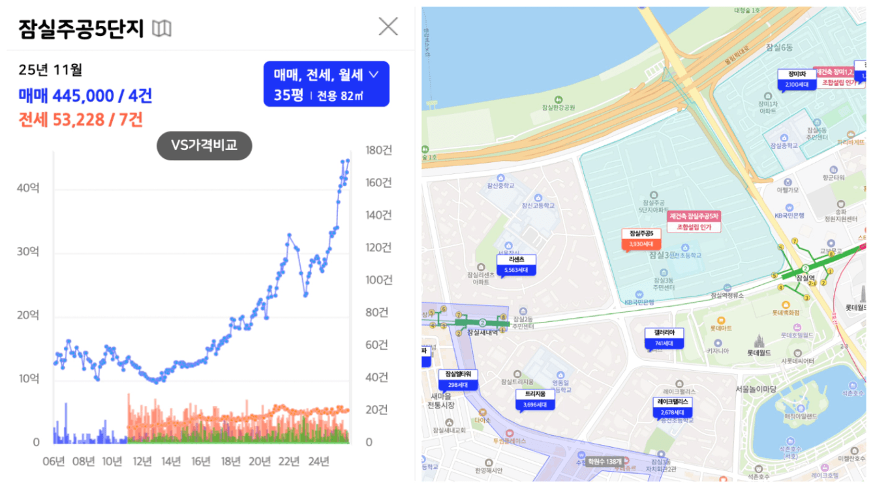Click the 잠실역 line 2 station symbol
Screen dimensions: 873x484
tap(805, 268)
